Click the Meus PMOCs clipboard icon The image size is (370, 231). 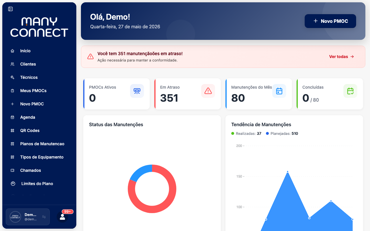pos(12,91)
